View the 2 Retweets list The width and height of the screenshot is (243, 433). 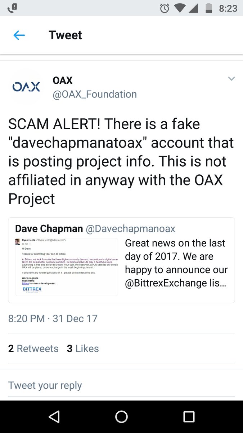[33, 349]
